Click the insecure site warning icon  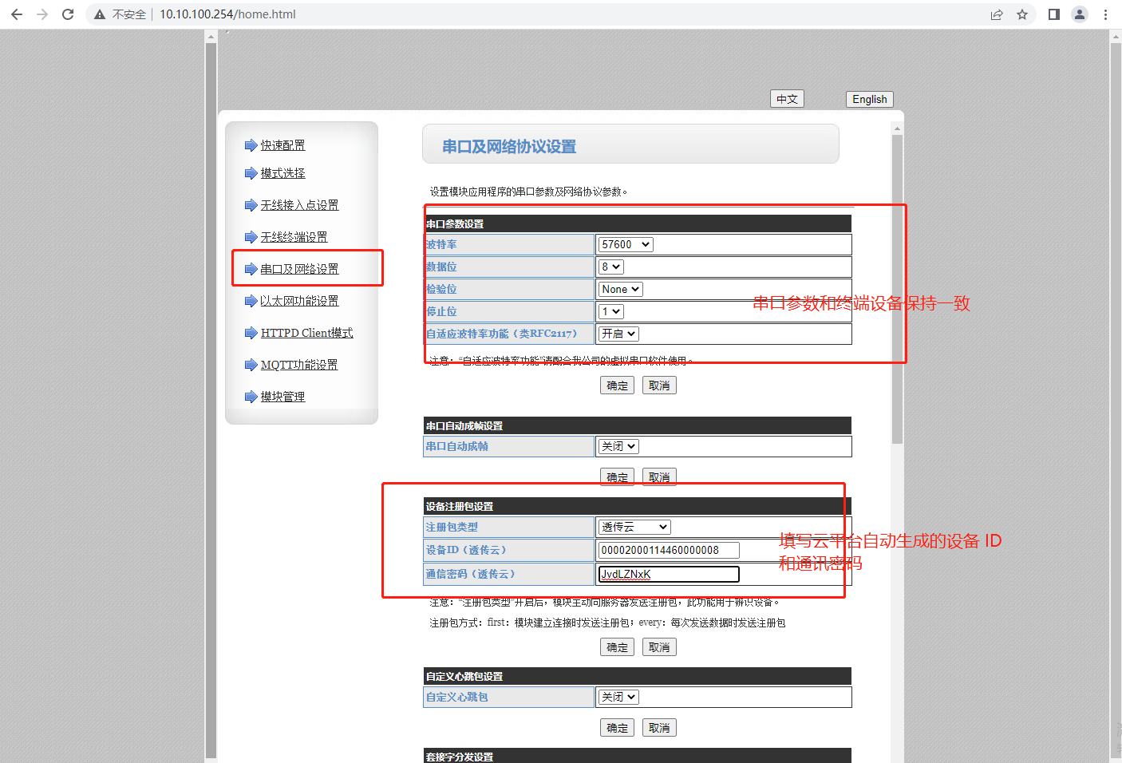click(100, 14)
